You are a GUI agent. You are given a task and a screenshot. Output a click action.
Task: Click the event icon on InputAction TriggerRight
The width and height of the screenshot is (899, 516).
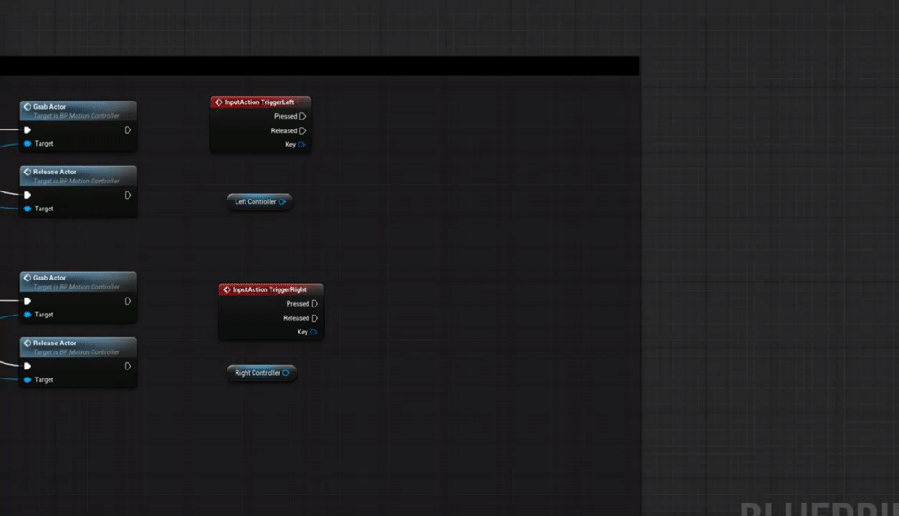tap(227, 289)
